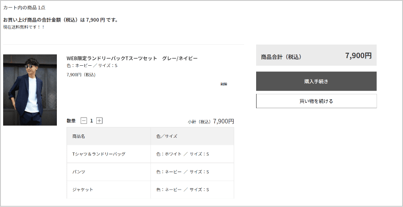This screenshot has width=403, height=207.
Task: Click 買い物を続ける to continue shopping
Action: [x=316, y=101]
